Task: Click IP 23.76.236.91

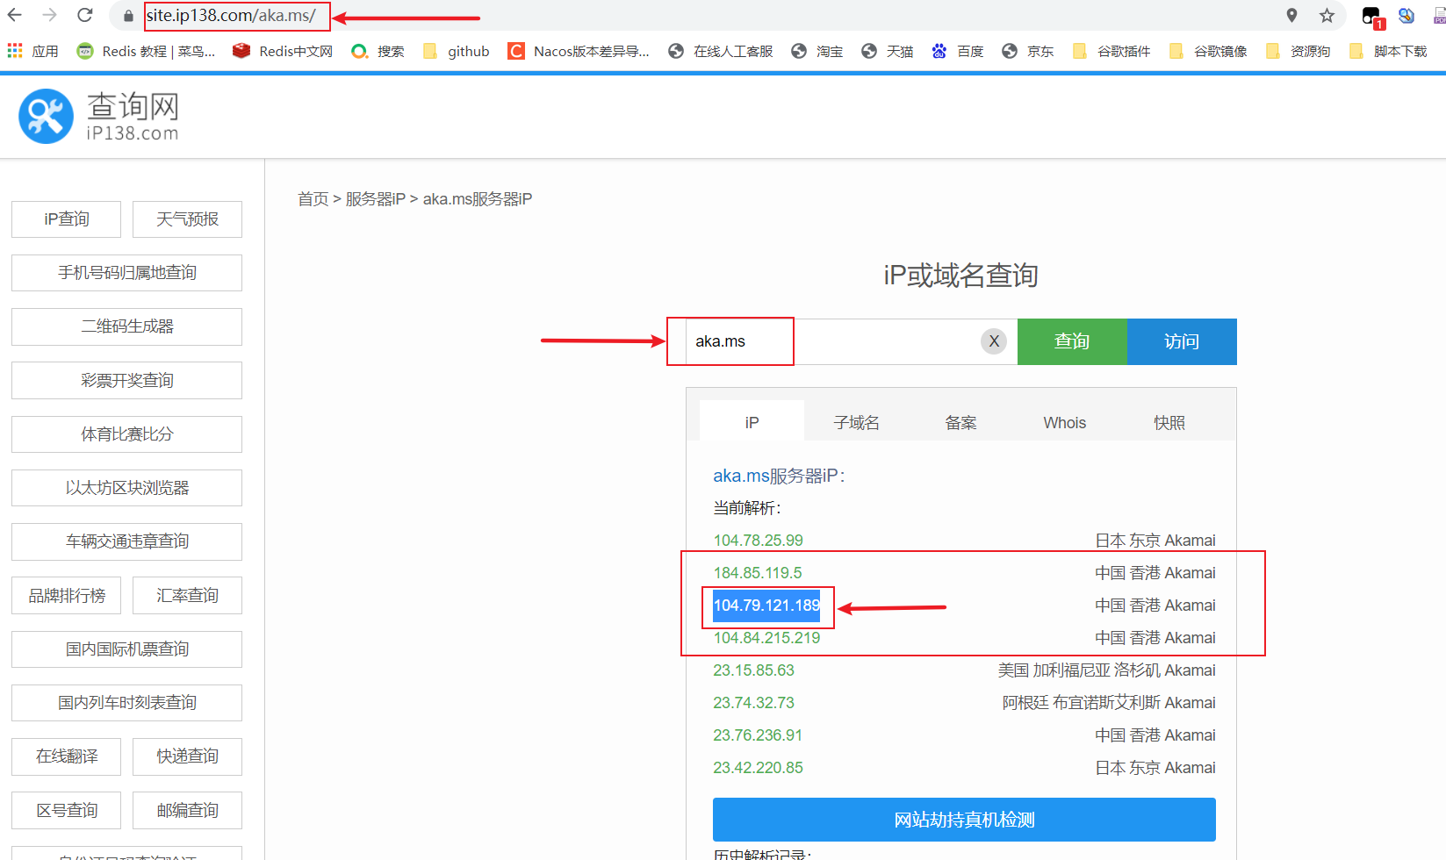Action: (x=758, y=735)
